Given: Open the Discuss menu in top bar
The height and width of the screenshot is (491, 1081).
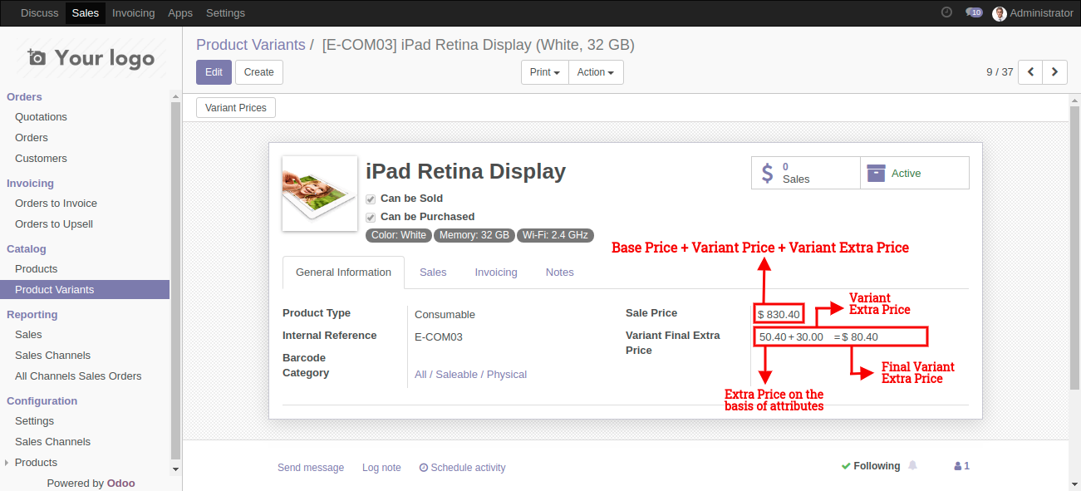Looking at the screenshot, I should (39, 12).
